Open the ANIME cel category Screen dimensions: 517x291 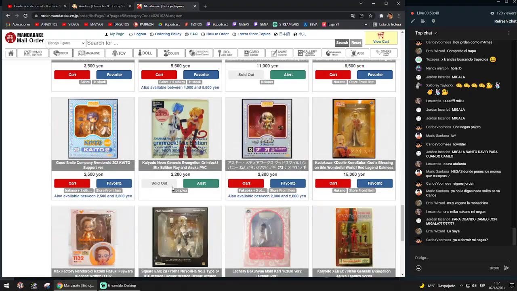[x=279, y=53]
